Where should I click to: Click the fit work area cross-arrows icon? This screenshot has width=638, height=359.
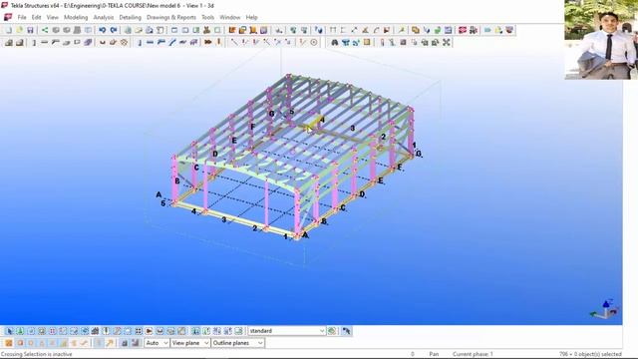pyautogui.click(x=447, y=42)
